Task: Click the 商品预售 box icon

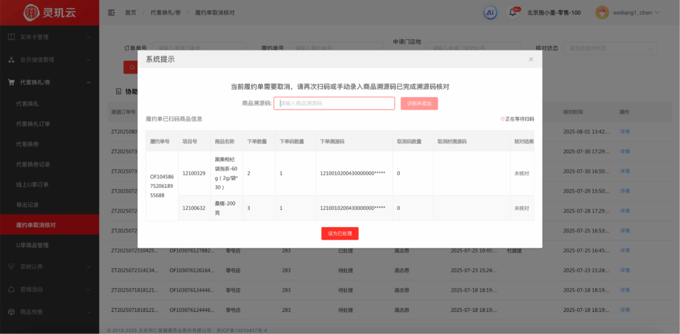Action: 11,311
